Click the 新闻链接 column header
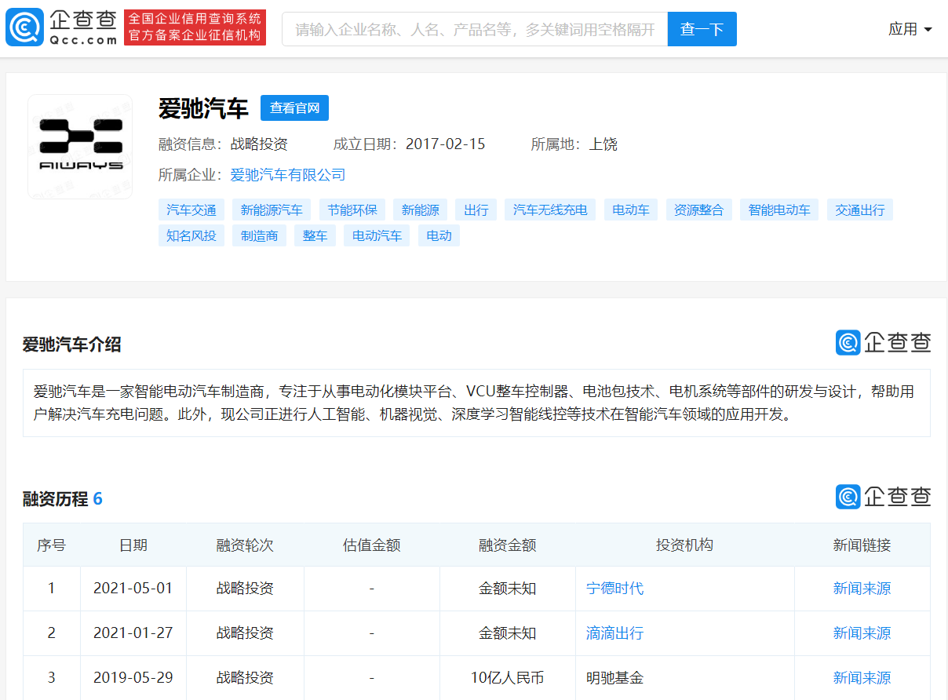This screenshot has width=948, height=700. 862,545
